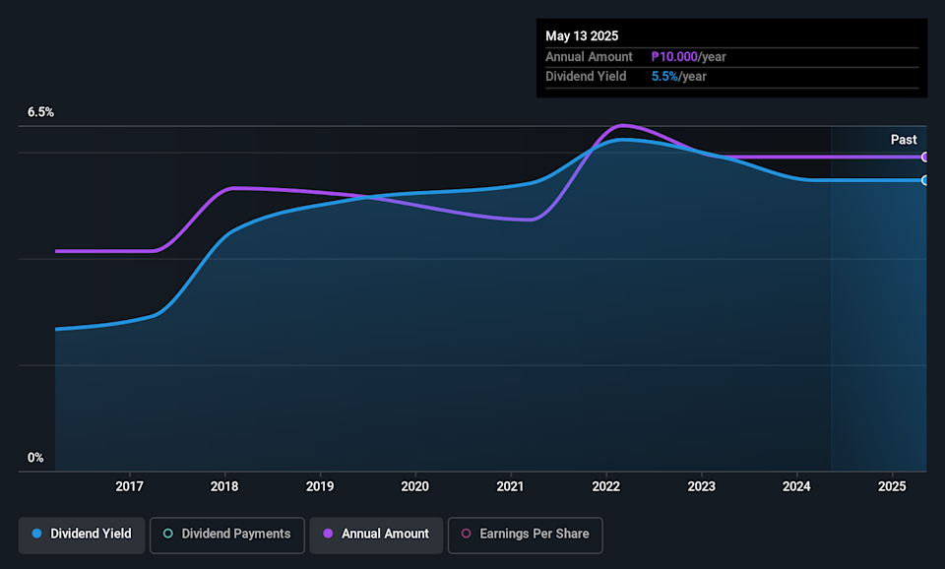Pick the 2025 year label on x-axis

tap(892, 486)
